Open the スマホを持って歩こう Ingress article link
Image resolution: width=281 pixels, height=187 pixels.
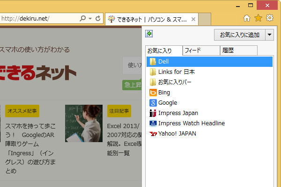tap(30, 149)
